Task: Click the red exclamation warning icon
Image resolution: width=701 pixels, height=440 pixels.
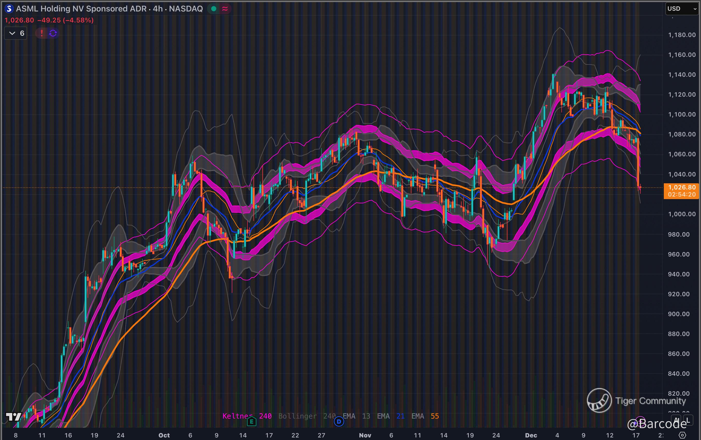Action: pyautogui.click(x=42, y=33)
